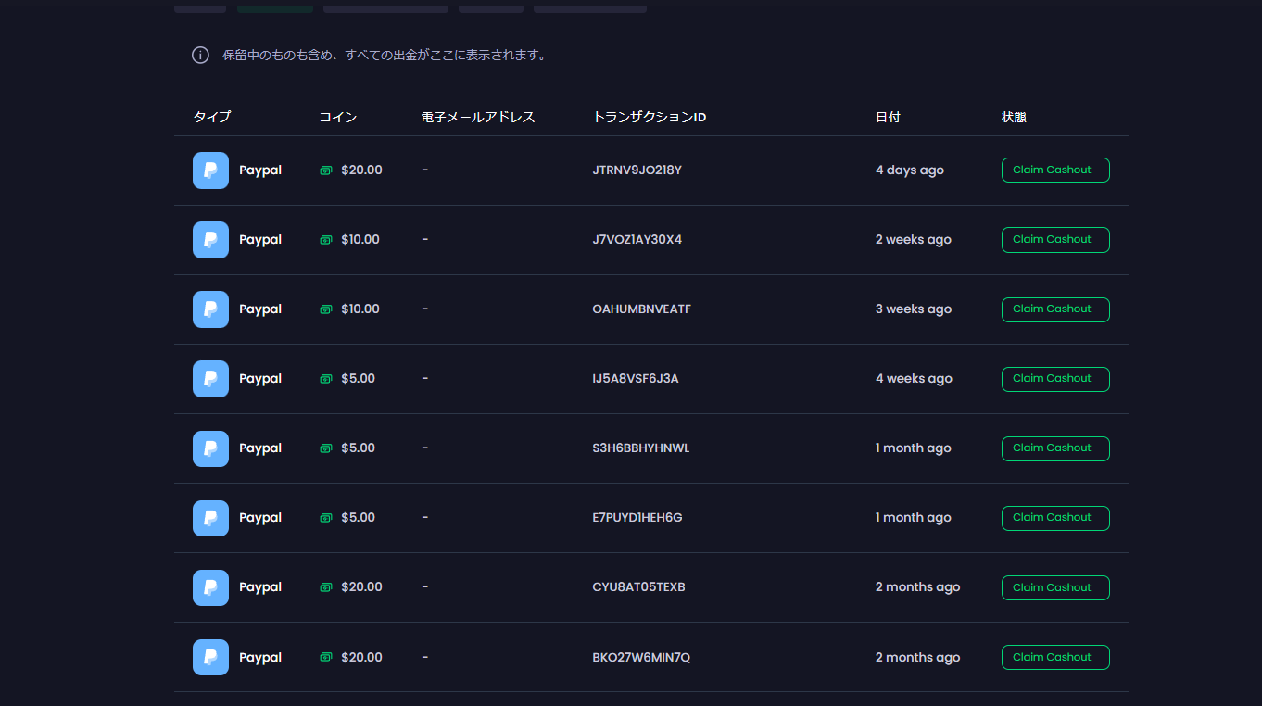1262x706 pixels.
Task: Click the coin icon in row JTRNV9JO218Y
Action: [326, 170]
